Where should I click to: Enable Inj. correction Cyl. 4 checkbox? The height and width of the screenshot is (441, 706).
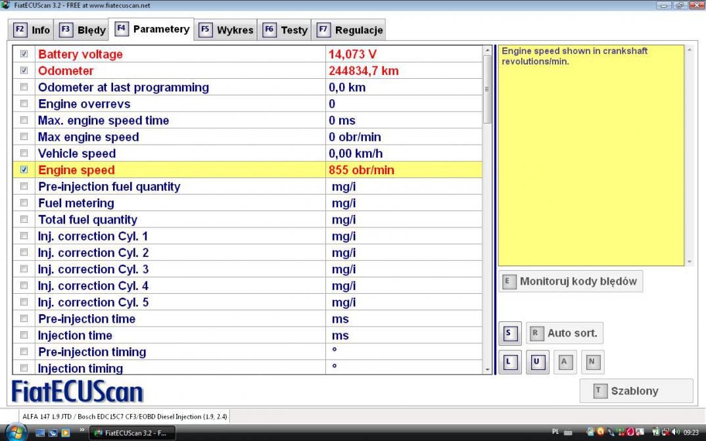point(24,285)
